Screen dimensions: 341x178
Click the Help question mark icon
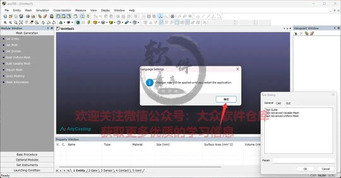(x=88, y=16)
